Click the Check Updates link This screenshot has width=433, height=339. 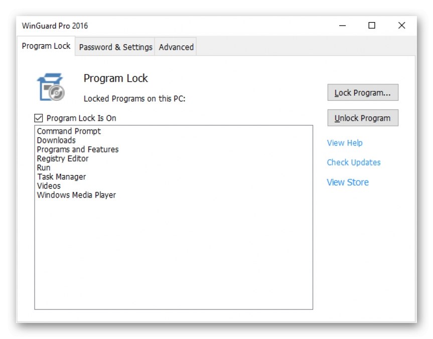click(354, 162)
